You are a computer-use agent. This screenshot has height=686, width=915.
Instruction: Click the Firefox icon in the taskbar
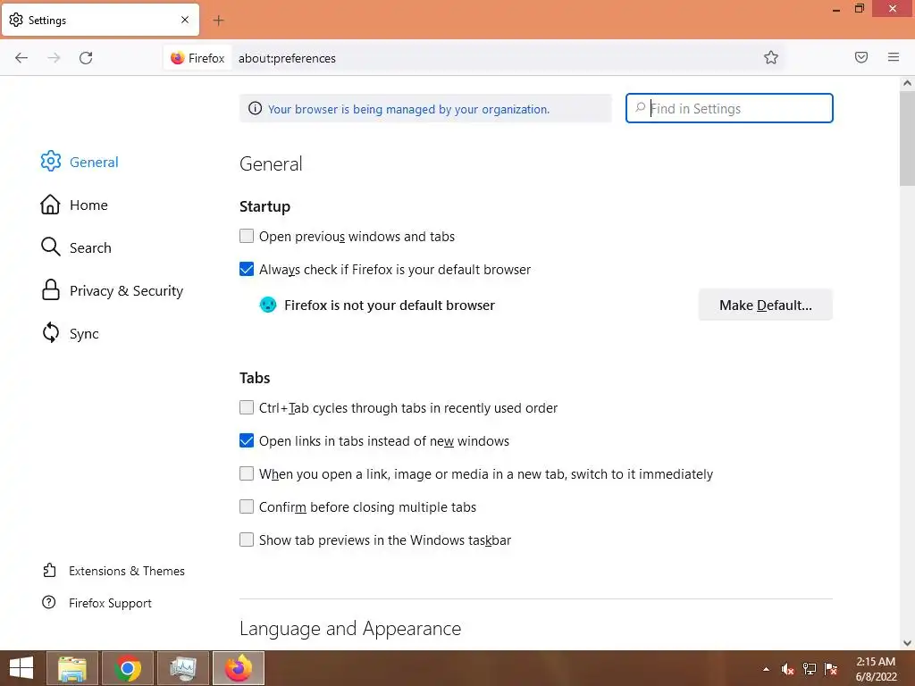pyautogui.click(x=239, y=668)
